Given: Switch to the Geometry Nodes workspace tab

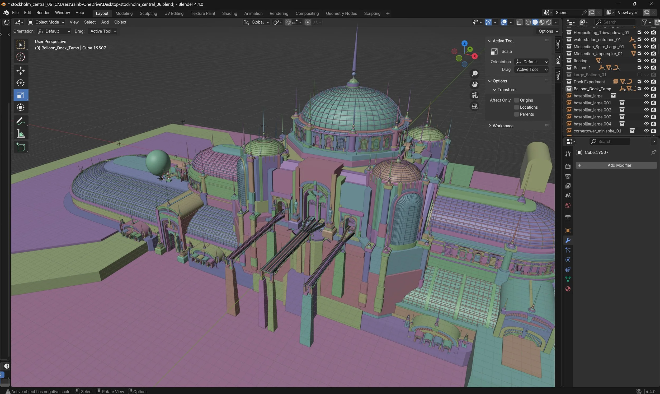Looking at the screenshot, I should tap(341, 13).
